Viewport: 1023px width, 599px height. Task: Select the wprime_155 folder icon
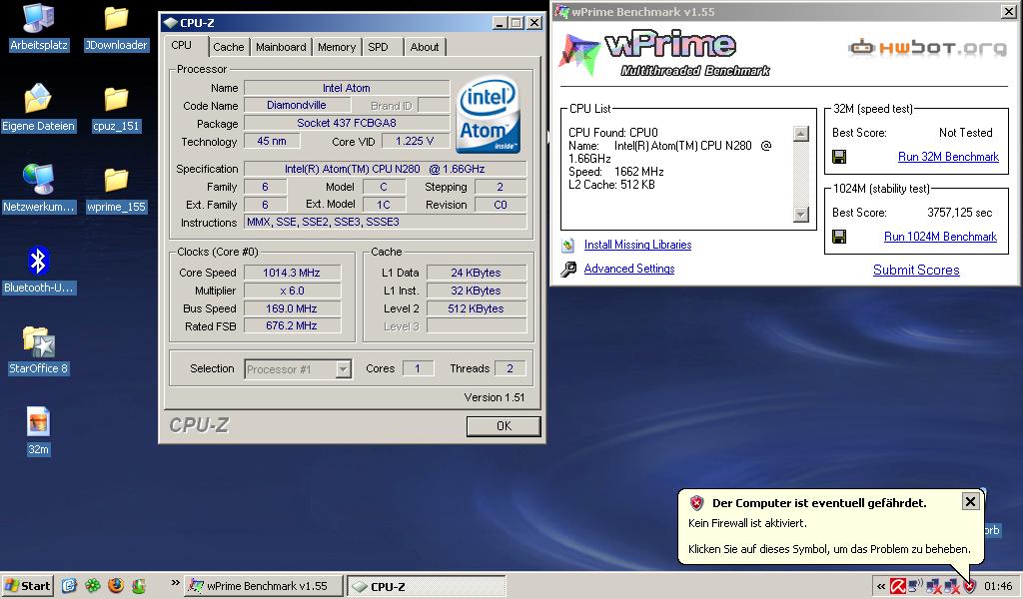pyautogui.click(x=116, y=181)
